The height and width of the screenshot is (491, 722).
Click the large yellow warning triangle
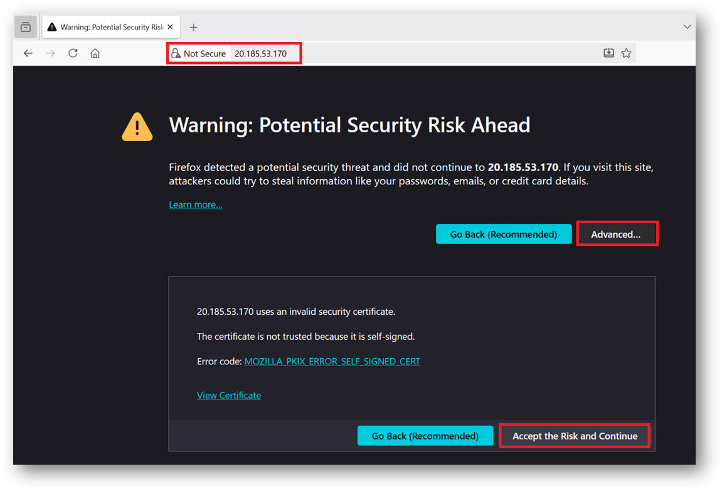(x=137, y=127)
